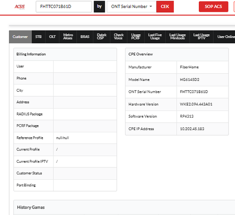Viewport: 235px width, 215px height.
Task: Open the BRAS tab
Action: [85, 37]
